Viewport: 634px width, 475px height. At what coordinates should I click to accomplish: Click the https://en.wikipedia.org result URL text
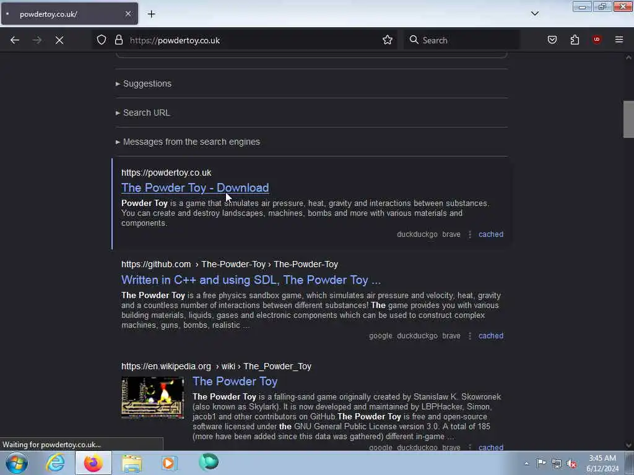166,366
